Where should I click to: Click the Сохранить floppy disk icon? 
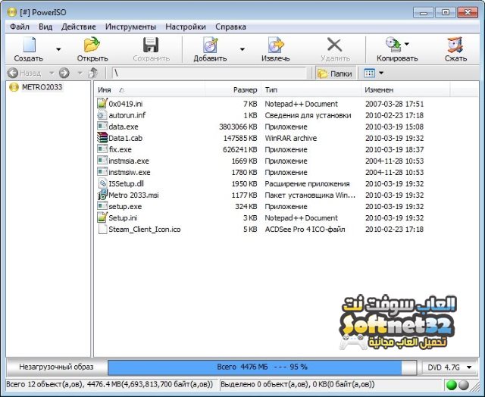151,45
